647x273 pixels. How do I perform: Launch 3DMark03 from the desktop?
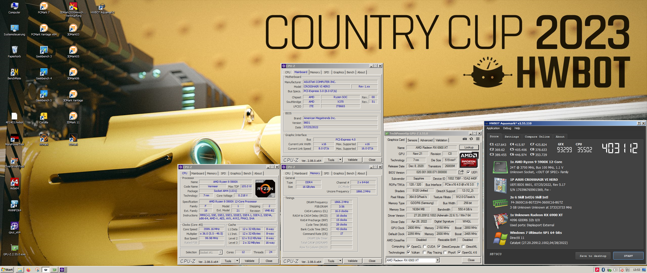point(73,30)
